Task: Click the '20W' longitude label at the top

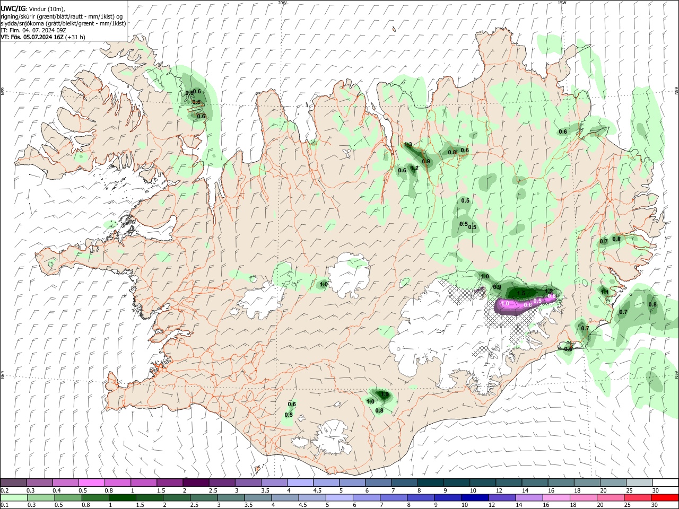Action: 282,3
